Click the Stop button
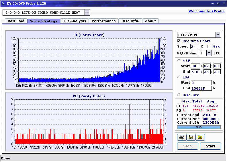The image size is (227, 162). (x=187, y=146)
